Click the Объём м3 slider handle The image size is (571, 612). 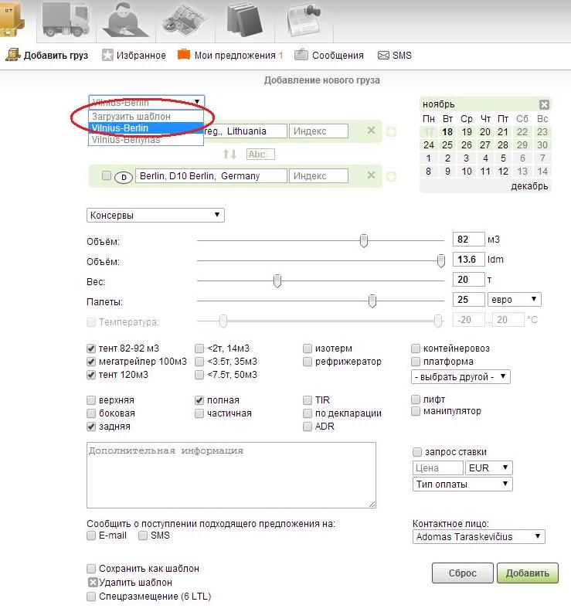[363, 241]
